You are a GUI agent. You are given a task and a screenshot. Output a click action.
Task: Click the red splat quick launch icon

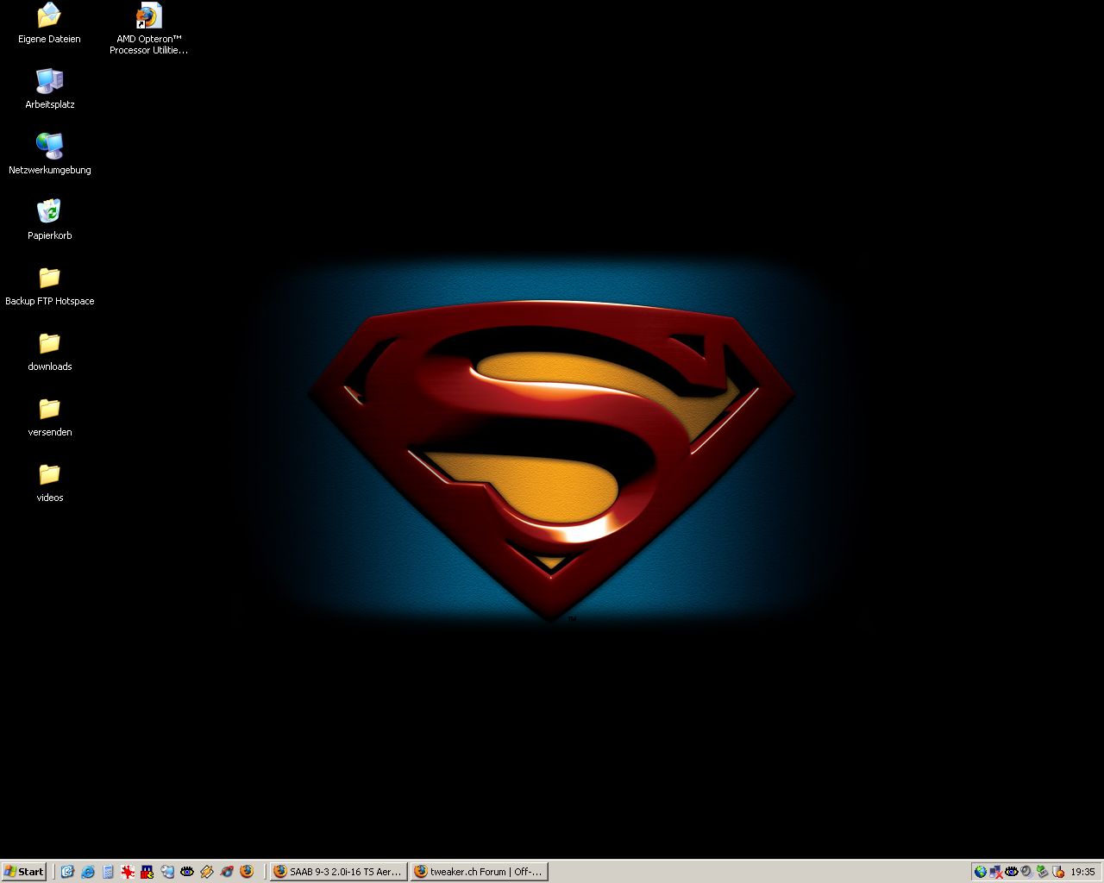[128, 872]
